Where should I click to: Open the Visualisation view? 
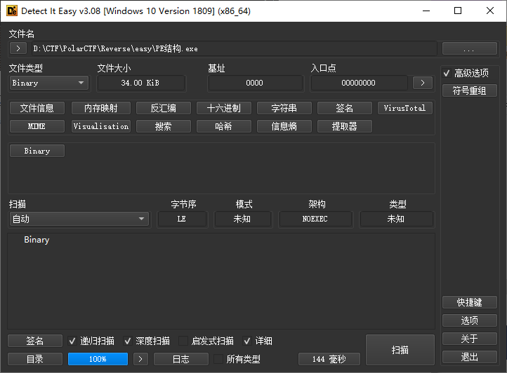(x=101, y=126)
